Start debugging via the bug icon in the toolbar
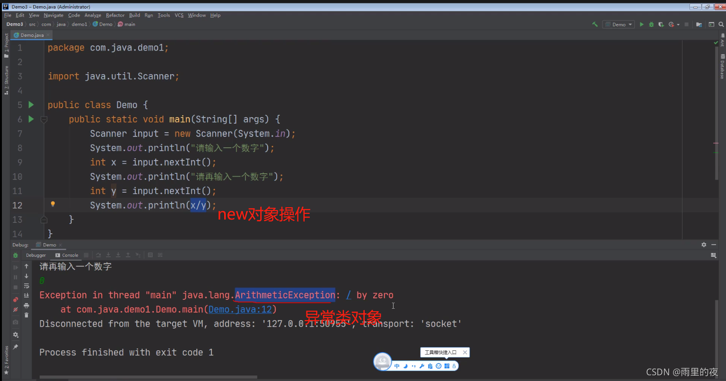This screenshot has height=381, width=726. (651, 24)
